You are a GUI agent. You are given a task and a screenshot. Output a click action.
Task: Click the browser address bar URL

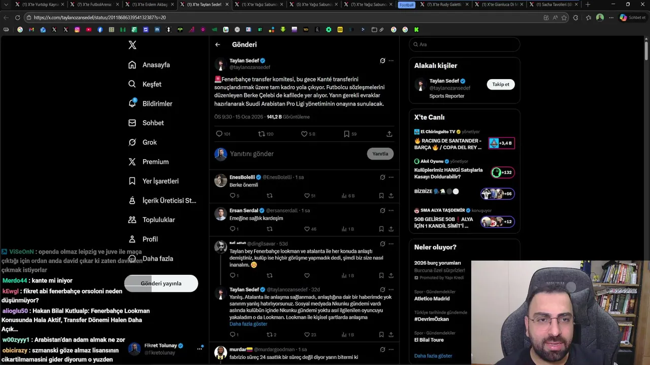click(100, 17)
